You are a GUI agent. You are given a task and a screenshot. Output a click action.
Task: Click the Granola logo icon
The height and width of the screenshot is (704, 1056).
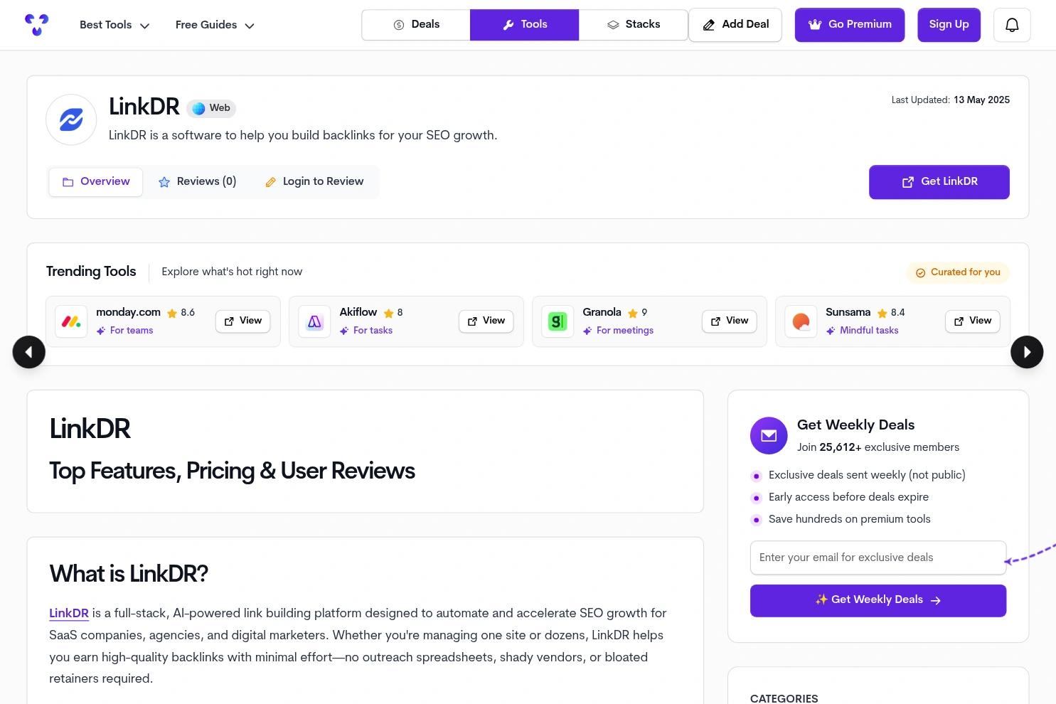(558, 321)
